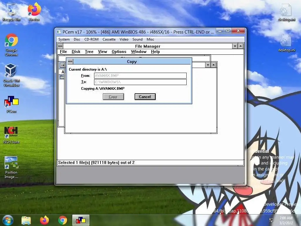Open the Google Chrome desktop shortcut

11,45
